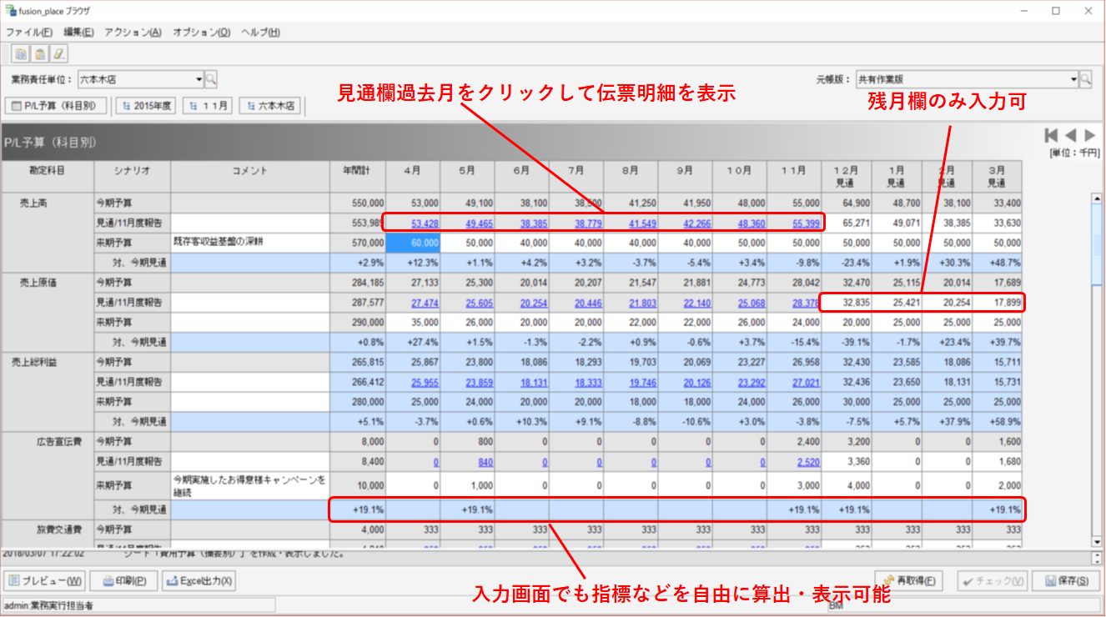This screenshot has height=617, width=1106.
Task: Maximize the fusion_place browser window
Action: [x=1056, y=11]
